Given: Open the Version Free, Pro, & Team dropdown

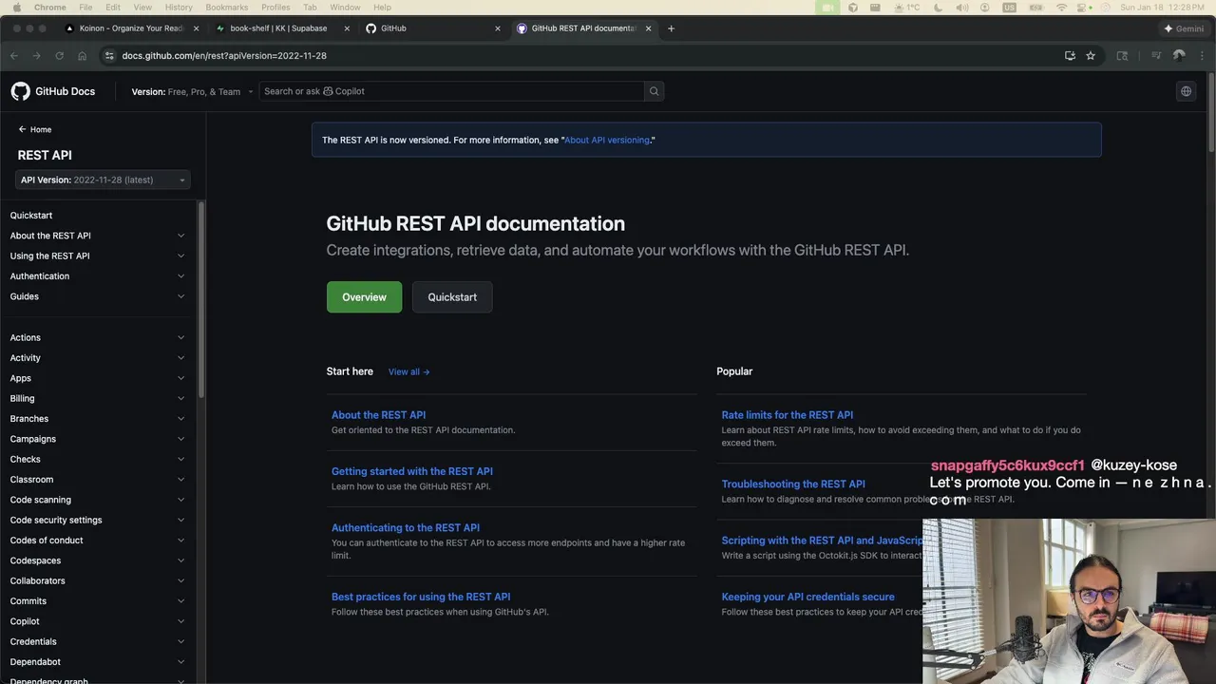Looking at the screenshot, I should pyautogui.click(x=192, y=92).
